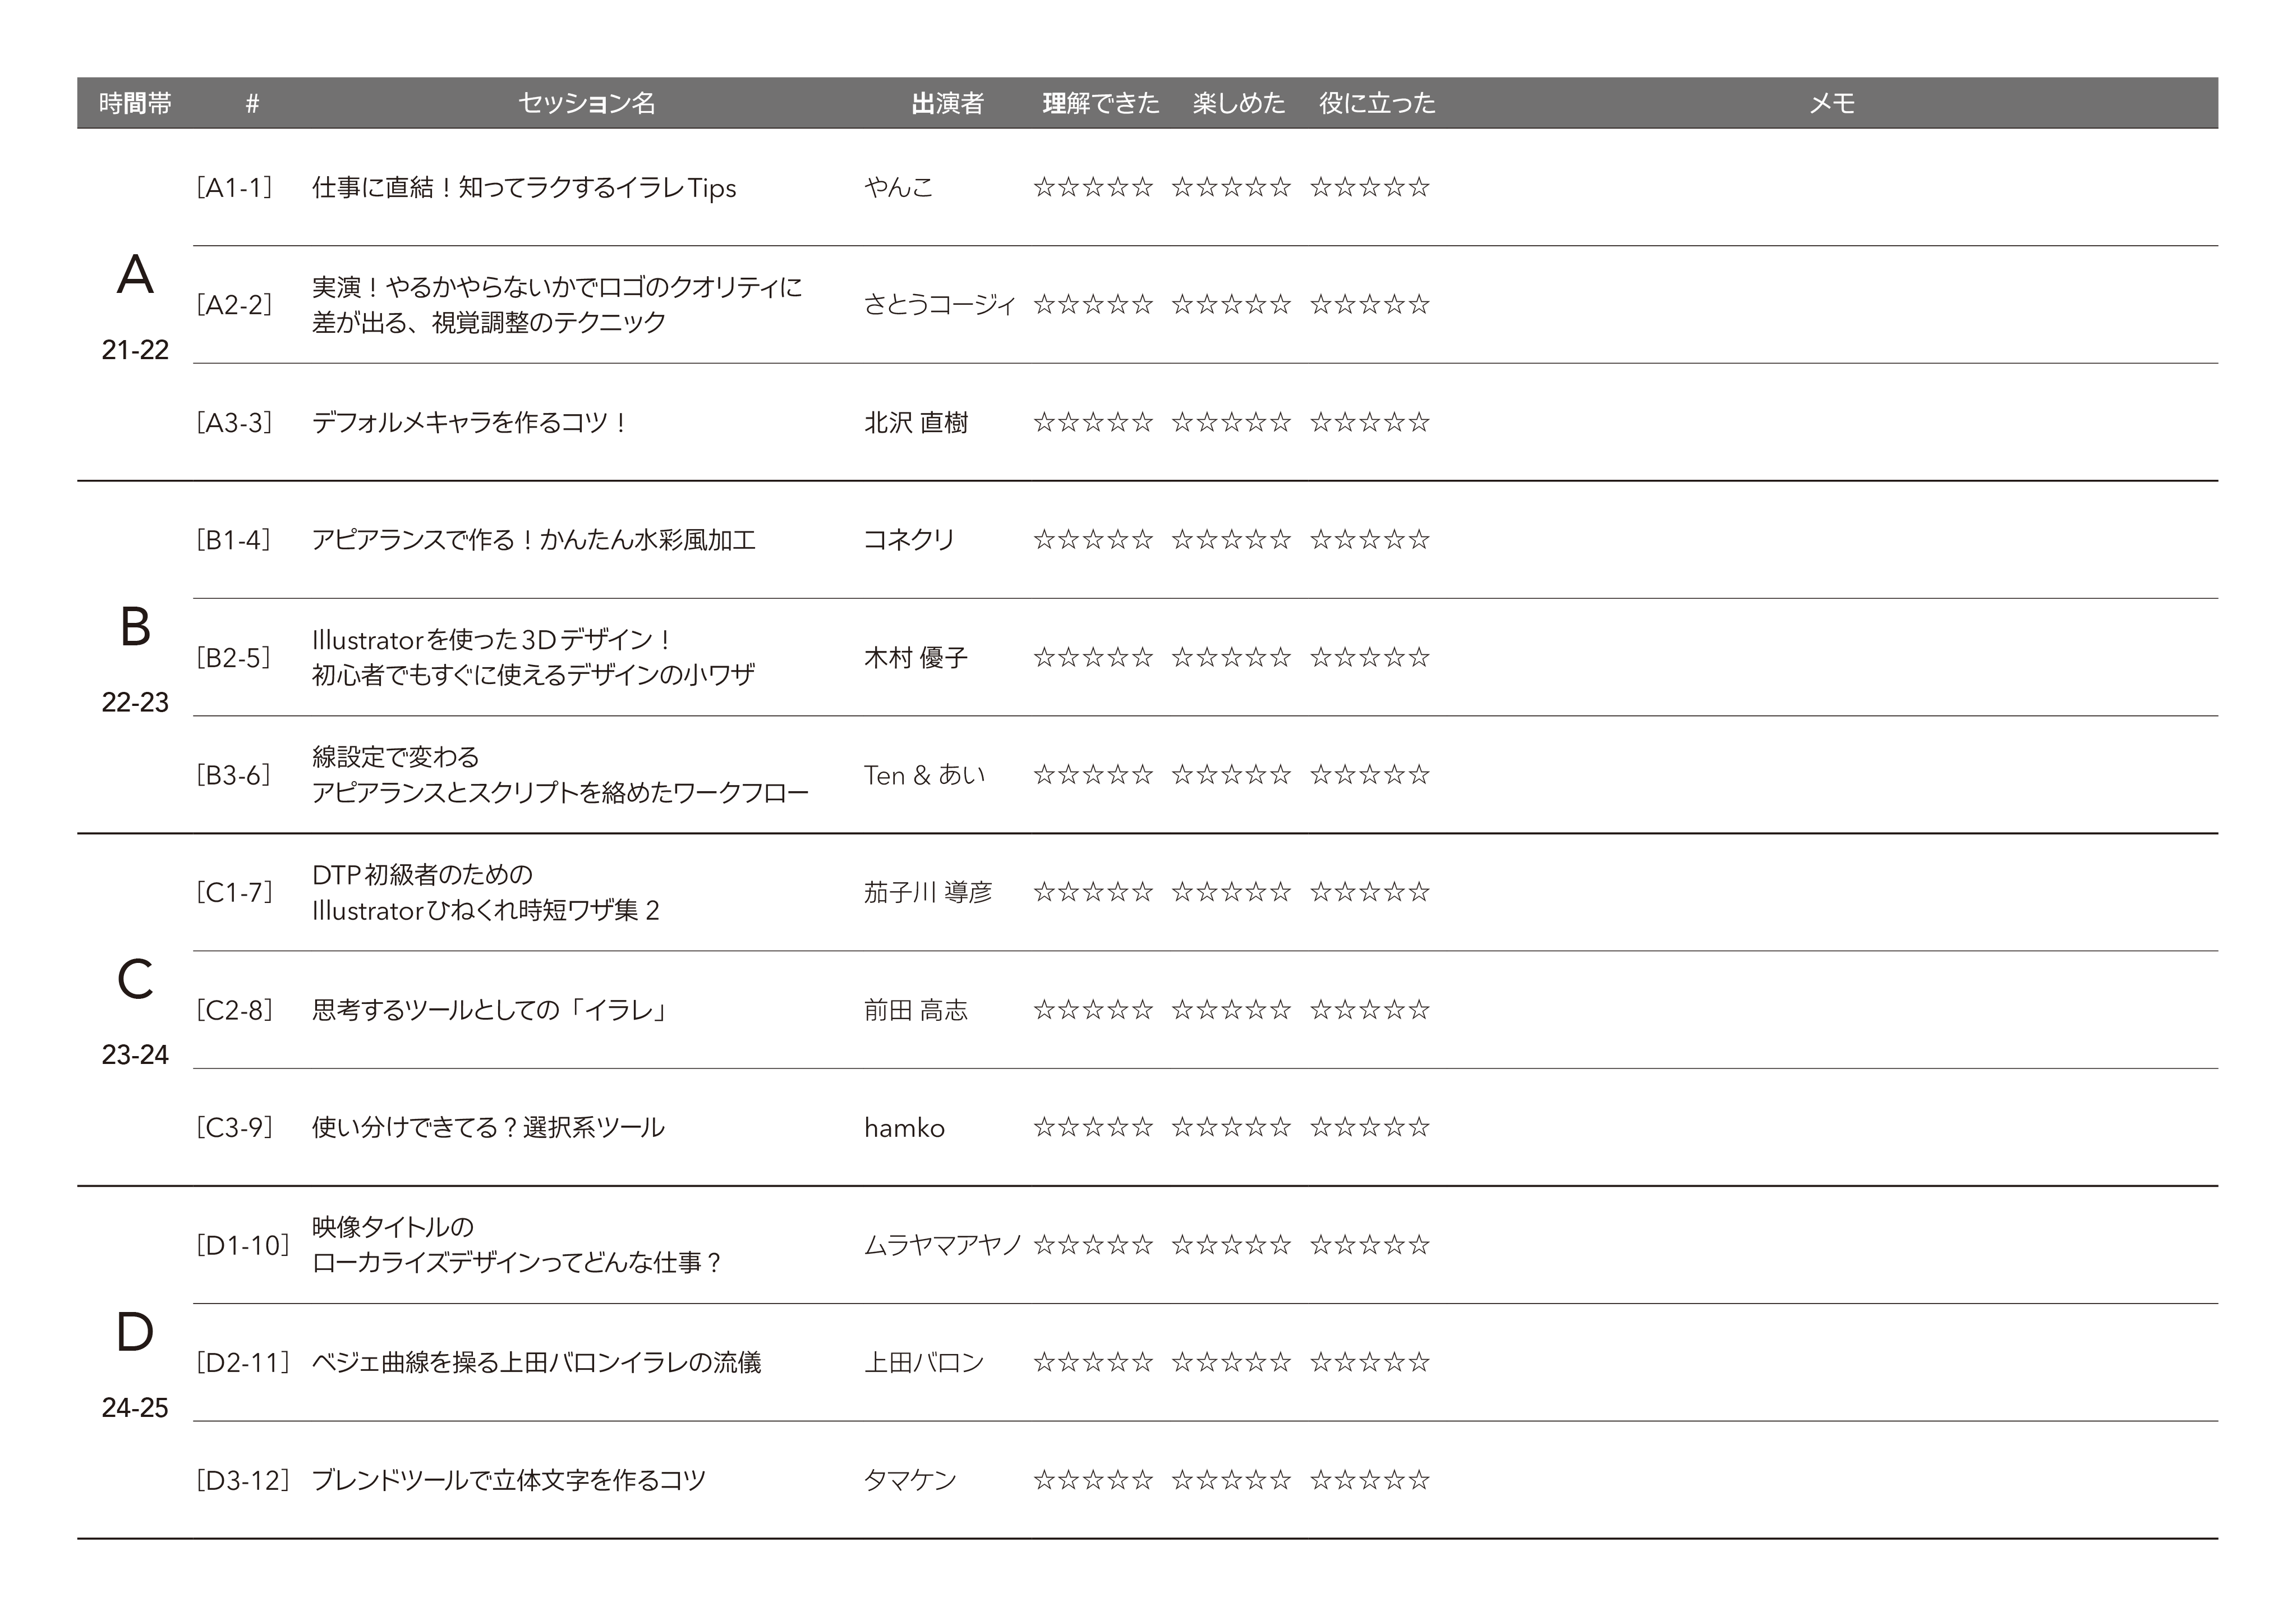This screenshot has height=1624, width=2296.
Task: Click session title アピアランスで作る！かんたん水彩風加工
Action: pyautogui.click(x=533, y=539)
